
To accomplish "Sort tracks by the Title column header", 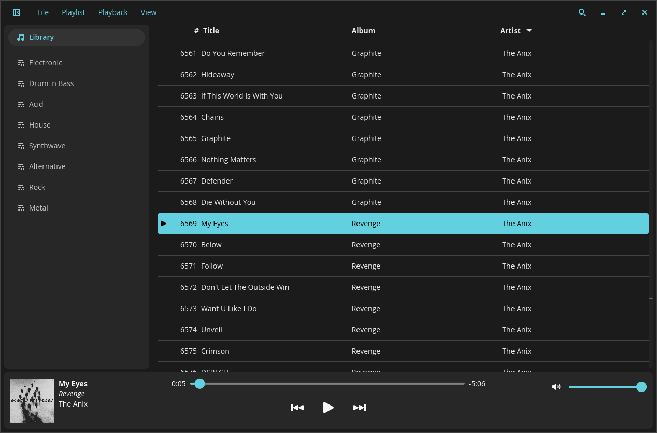I will (211, 31).
